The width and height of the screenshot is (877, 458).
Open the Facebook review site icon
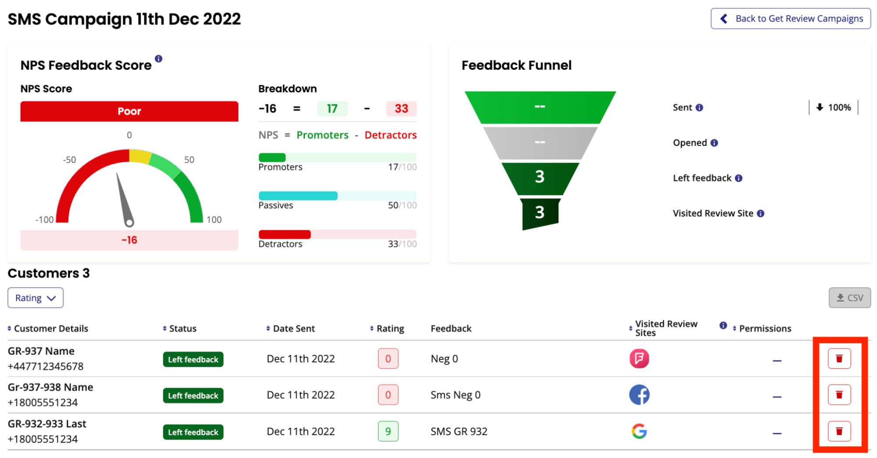pos(639,395)
